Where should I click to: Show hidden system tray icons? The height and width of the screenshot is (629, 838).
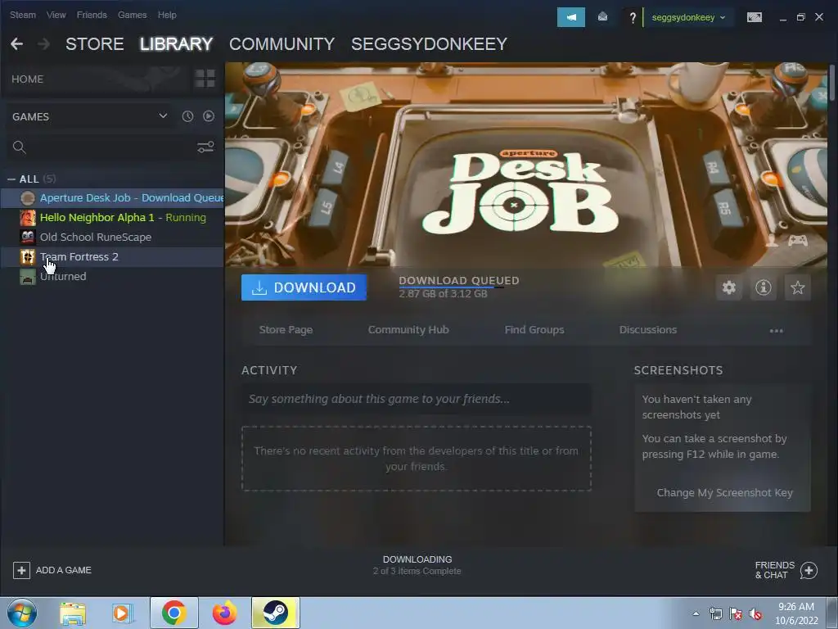coord(696,613)
